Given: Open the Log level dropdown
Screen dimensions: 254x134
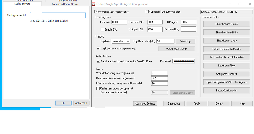Looking at the screenshot, I should [x=121, y=41].
